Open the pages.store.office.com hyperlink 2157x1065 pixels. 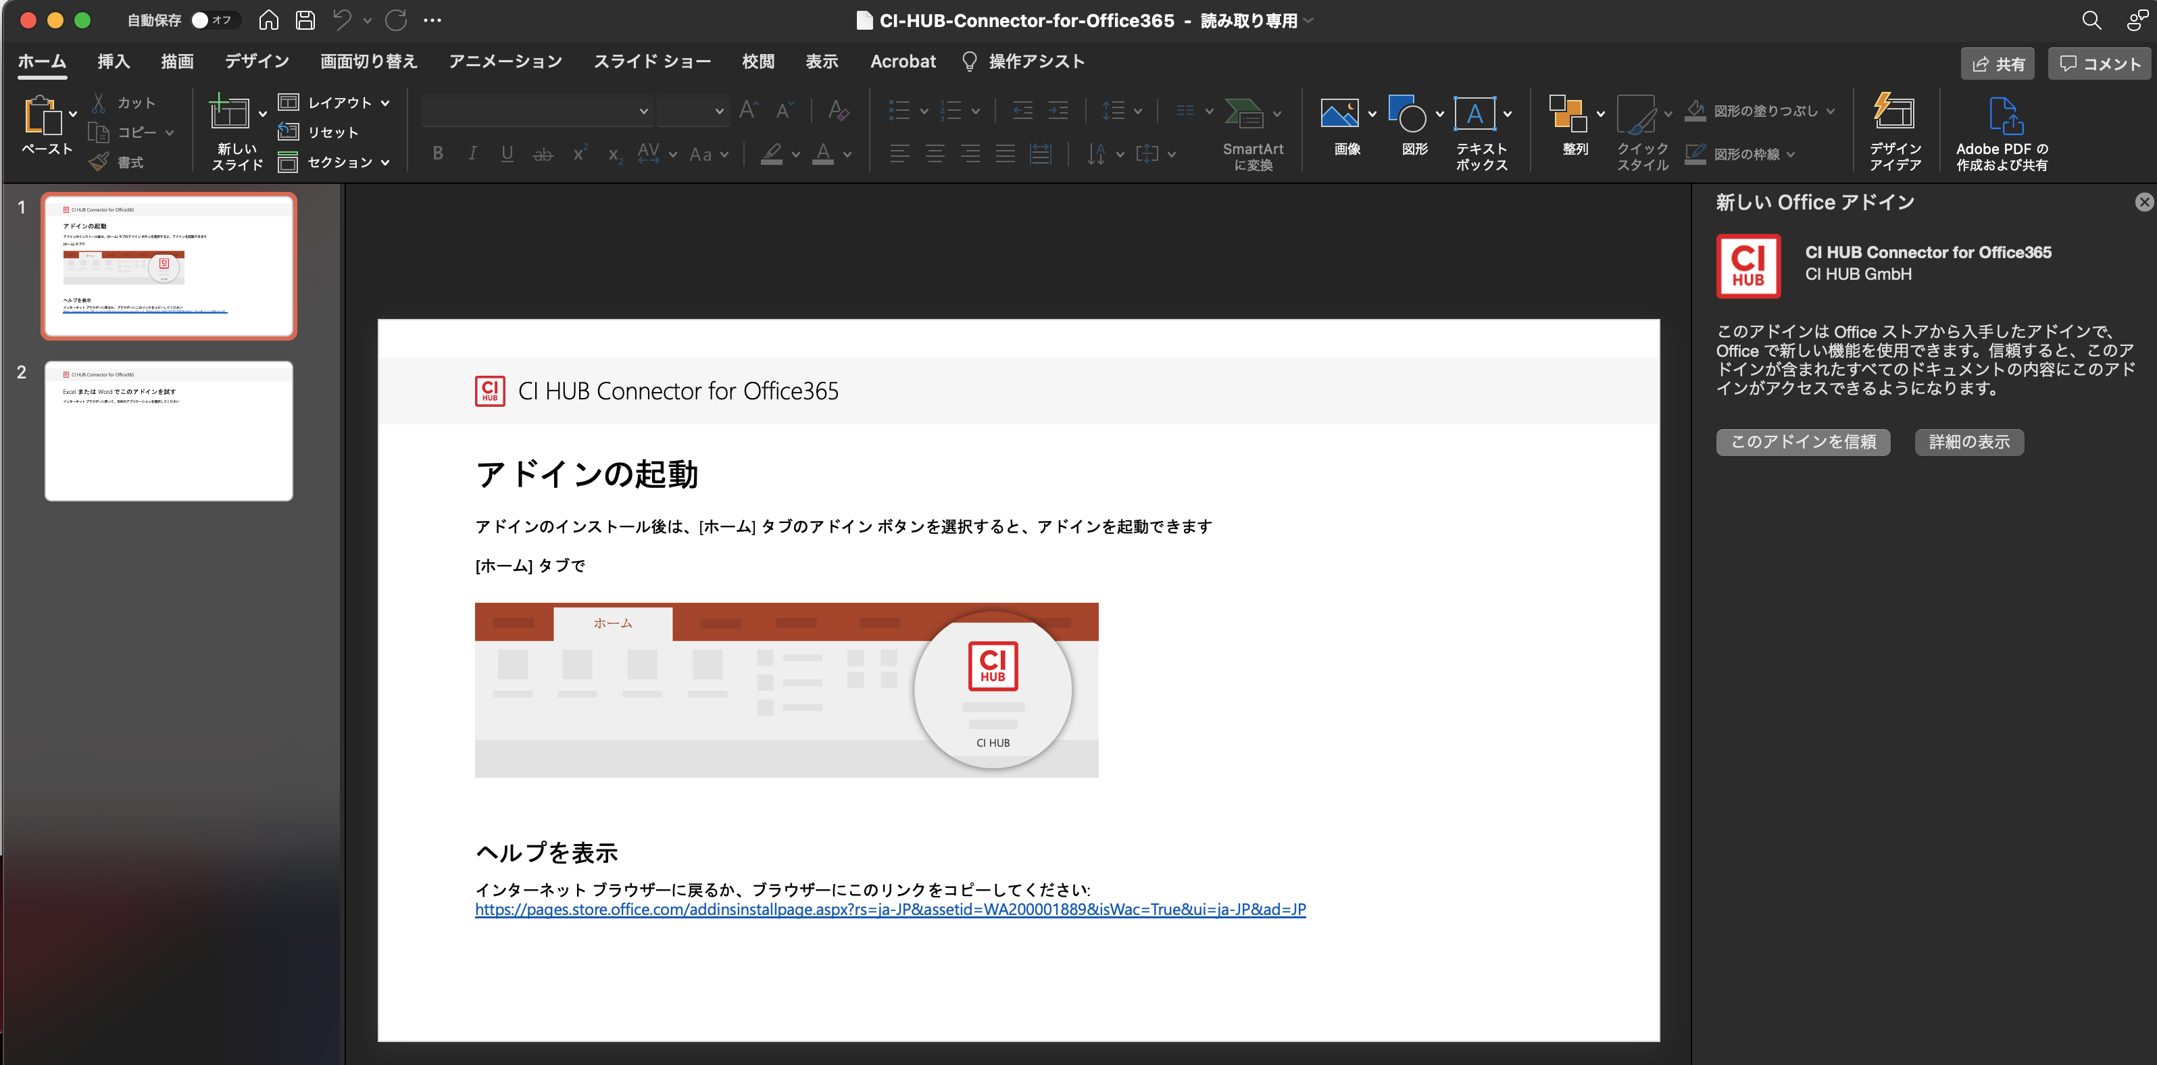pos(890,910)
